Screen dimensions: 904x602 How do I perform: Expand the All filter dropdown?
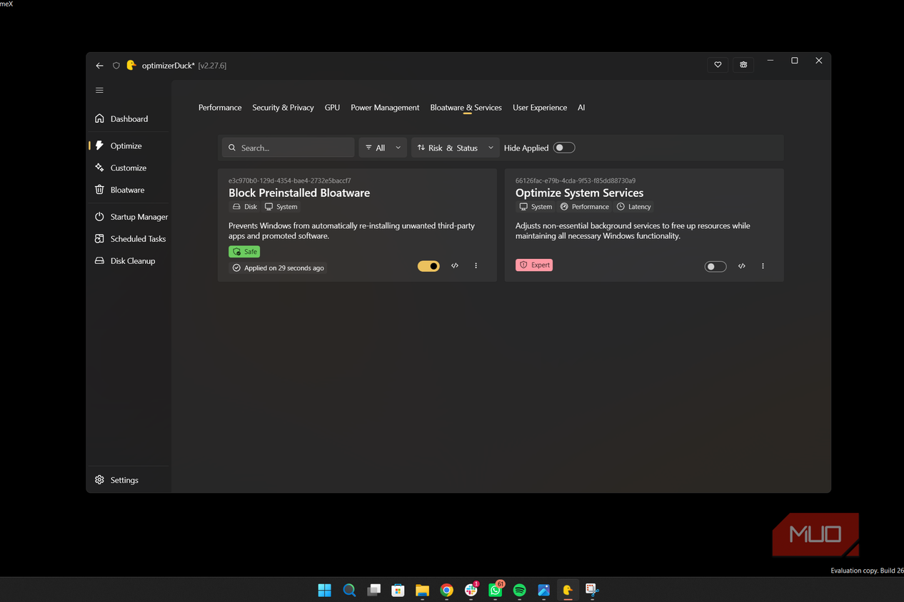pyautogui.click(x=383, y=148)
